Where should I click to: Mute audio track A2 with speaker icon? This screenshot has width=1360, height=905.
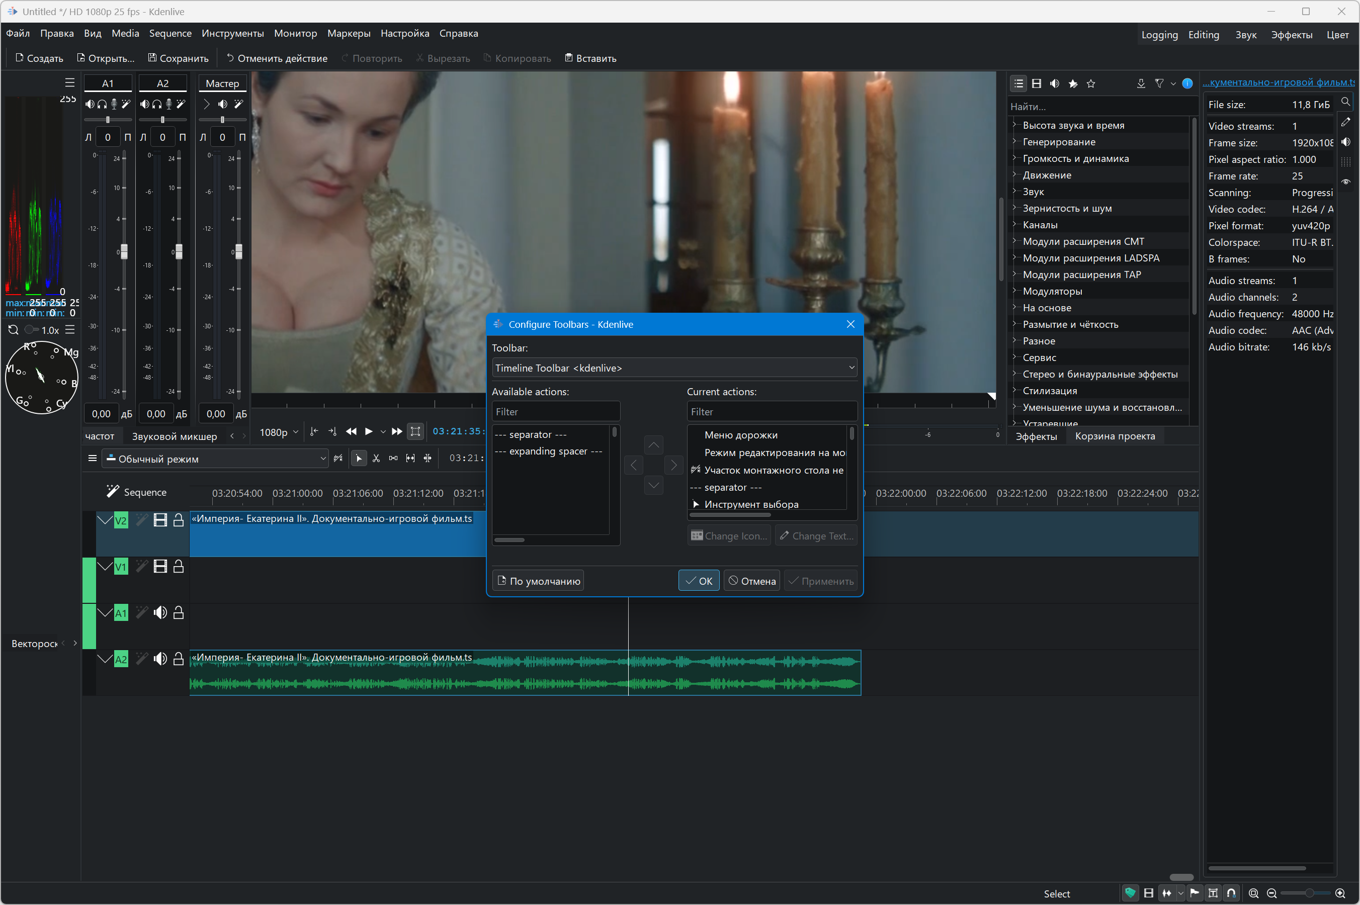[x=160, y=659]
